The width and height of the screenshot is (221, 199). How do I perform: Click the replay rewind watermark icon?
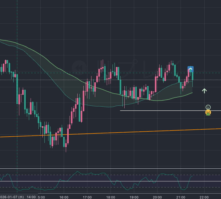tap(78, 67)
